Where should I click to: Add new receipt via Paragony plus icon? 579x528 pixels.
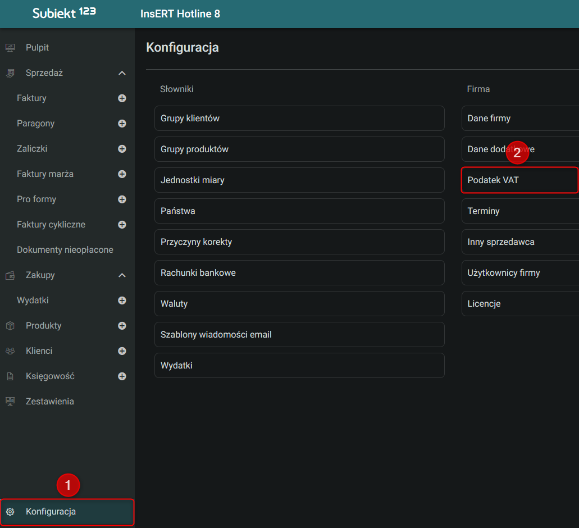pos(122,124)
